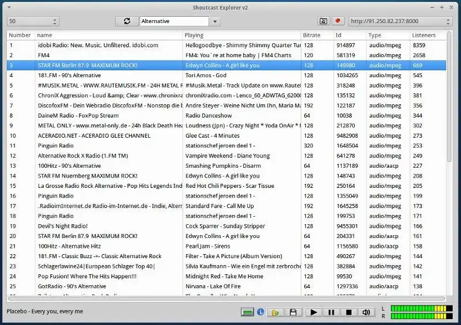Sort by Listeners column header
This screenshot has height=325, width=461.
(428, 35)
